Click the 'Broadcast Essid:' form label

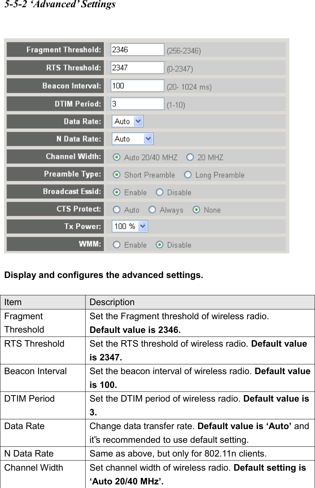[x=72, y=191]
